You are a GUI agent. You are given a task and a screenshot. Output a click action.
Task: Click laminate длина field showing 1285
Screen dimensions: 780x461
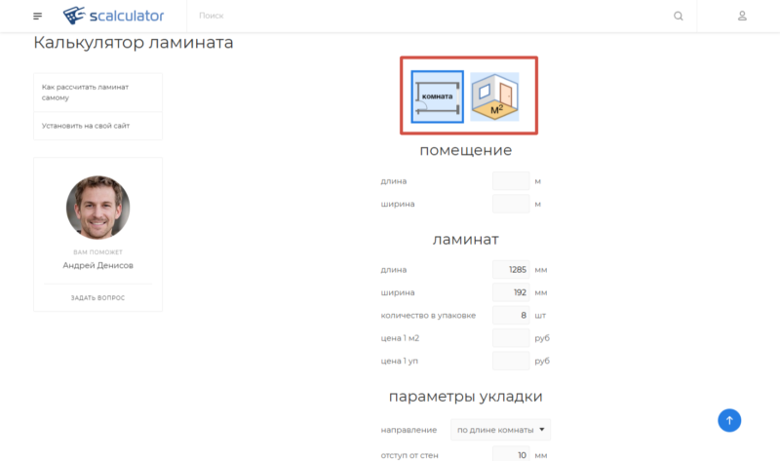point(511,270)
